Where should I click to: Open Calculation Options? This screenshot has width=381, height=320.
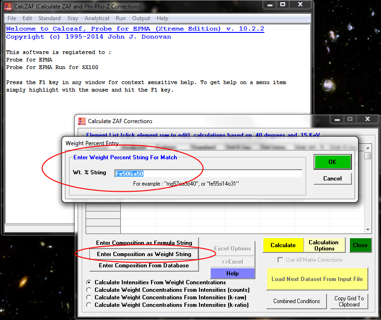[324, 245]
